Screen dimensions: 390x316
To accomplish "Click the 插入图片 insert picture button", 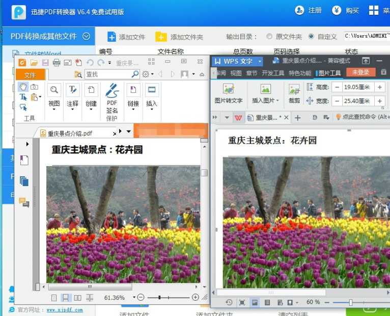I will pos(265,94).
